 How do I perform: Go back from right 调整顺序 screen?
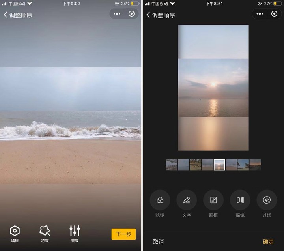pos(148,15)
